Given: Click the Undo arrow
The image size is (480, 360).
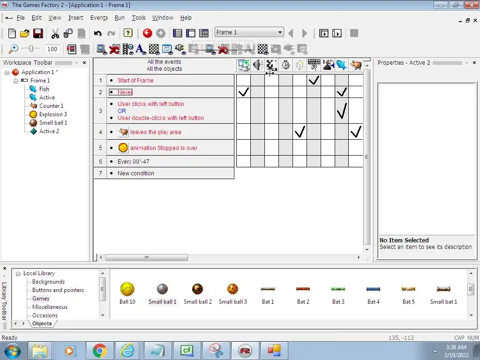Looking at the screenshot, I should coord(97,33).
